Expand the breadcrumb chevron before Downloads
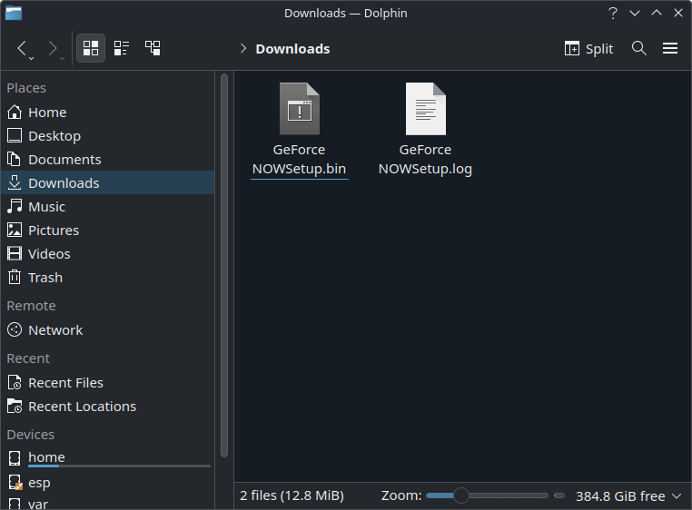Screen dimensions: 692x510 (x=243, y=49)
